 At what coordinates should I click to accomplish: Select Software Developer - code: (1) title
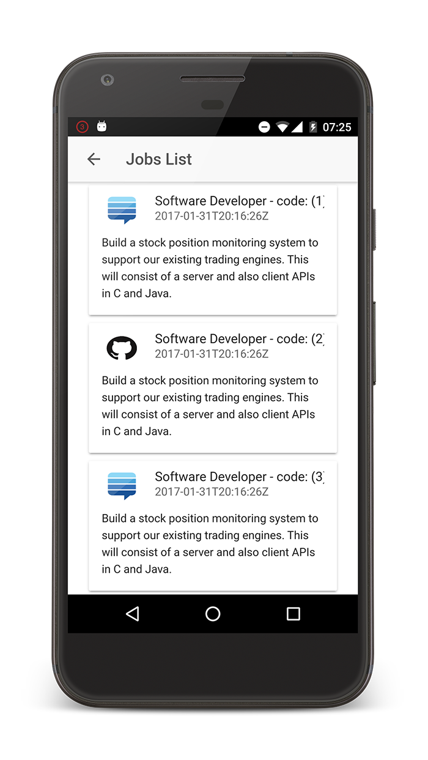(239, 201)
